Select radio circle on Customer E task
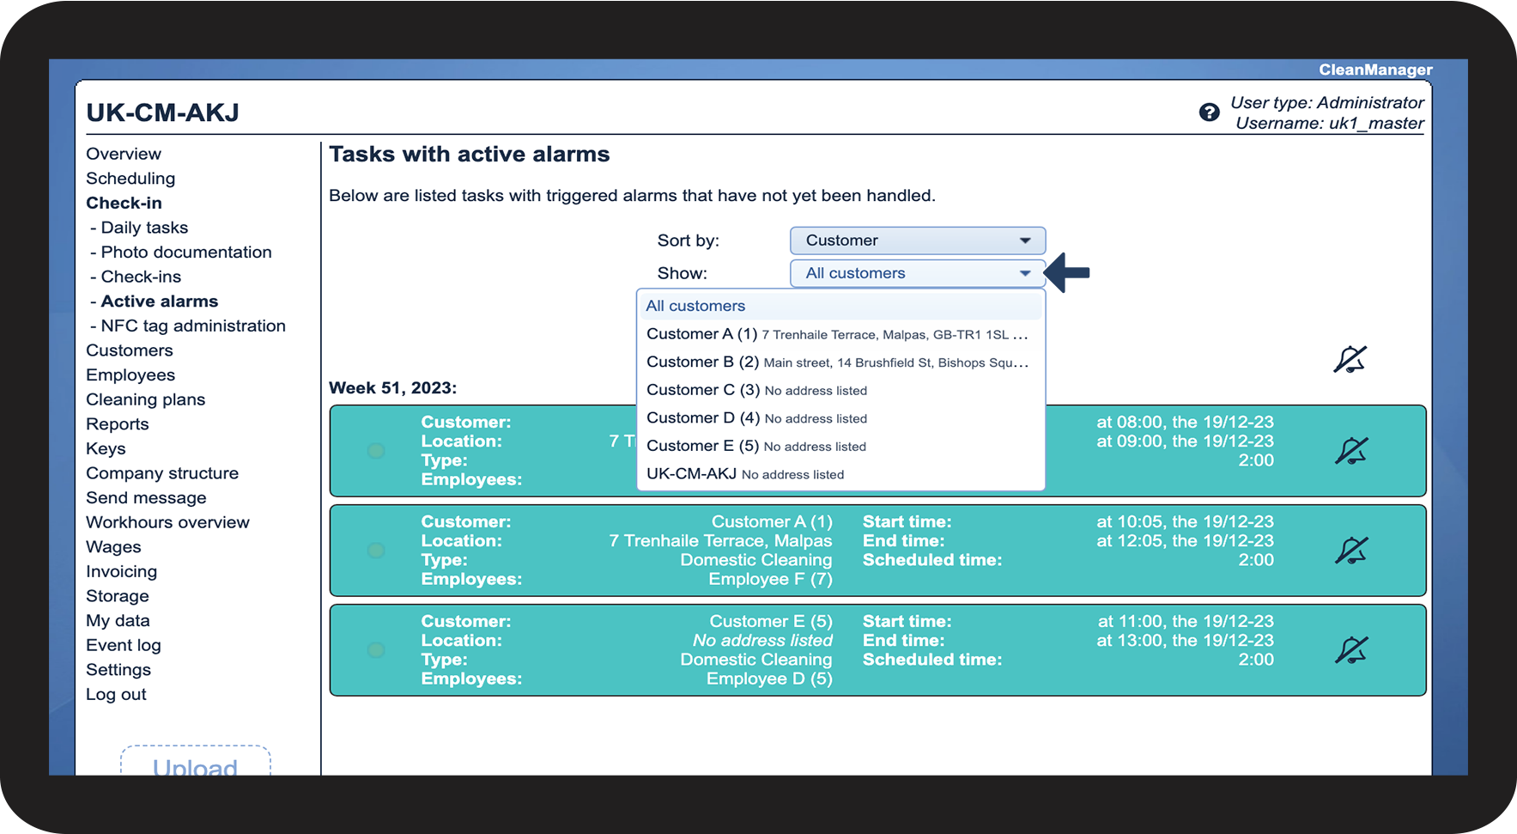Screen dimensions: 1517x834 coord(376,650)
